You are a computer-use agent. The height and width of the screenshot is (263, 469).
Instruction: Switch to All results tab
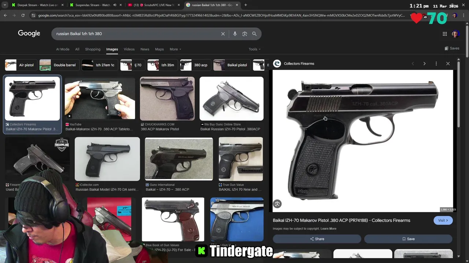[x=77, y=49]
